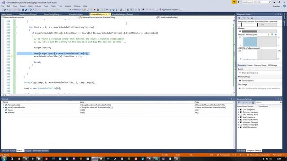The height and width of the screenshot is (161, 287).
Task: Toggle the JavaScript Runtime Exceptions checkbox
Action: click(241, 120)
